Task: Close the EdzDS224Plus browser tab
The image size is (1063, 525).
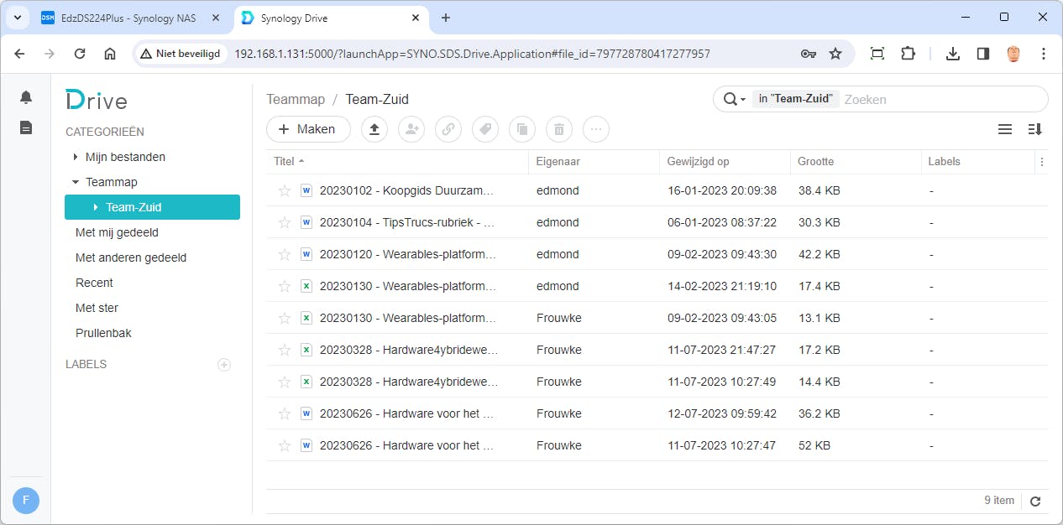Action: point(215,18)
